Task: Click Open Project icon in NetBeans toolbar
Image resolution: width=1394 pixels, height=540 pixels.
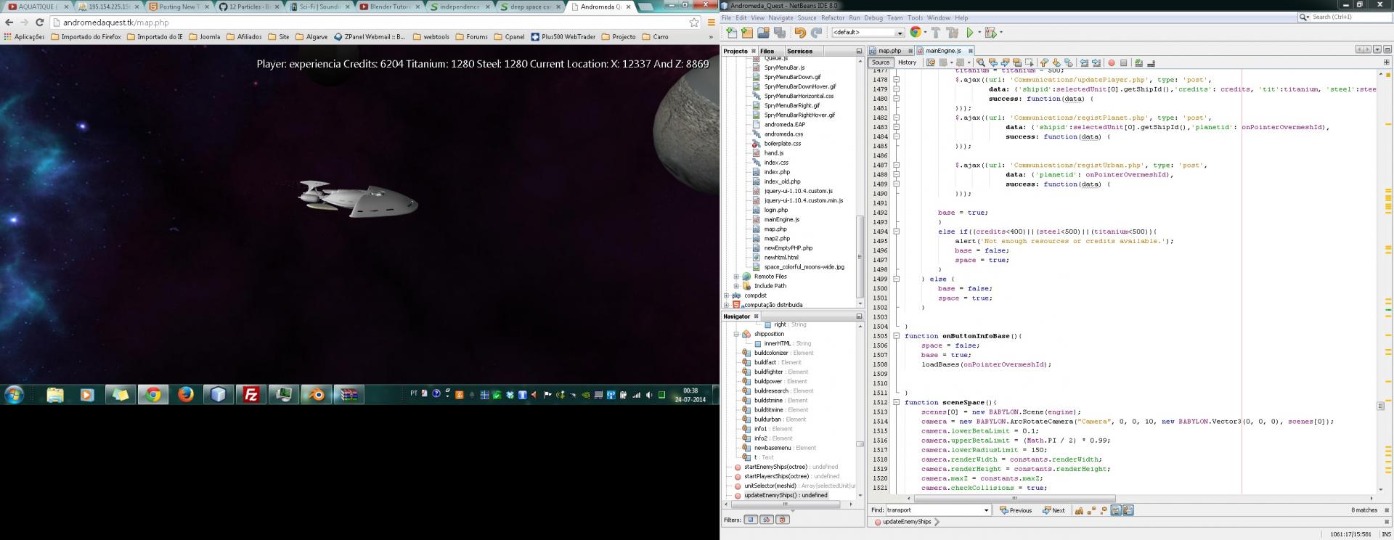Action: pos(763,33)
